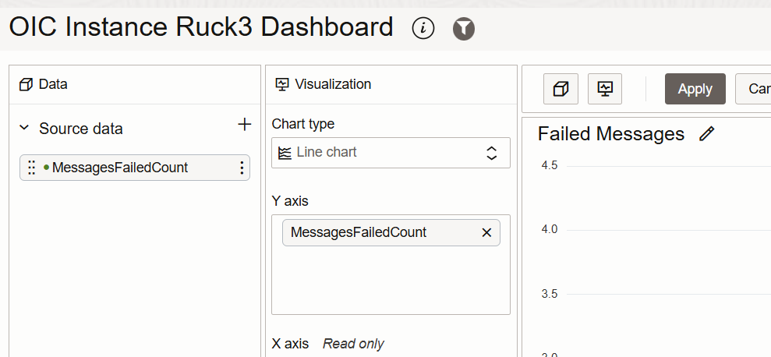Viewport: 771px width, 357px height.
Task: Open the dashboard filter icon
Action: [x=464, y=29]
